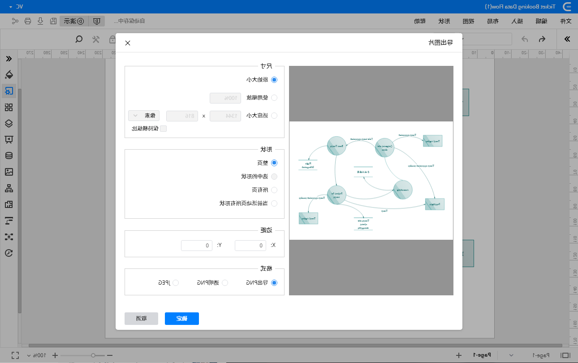Open the layers panel icon

tap(9, 123)
